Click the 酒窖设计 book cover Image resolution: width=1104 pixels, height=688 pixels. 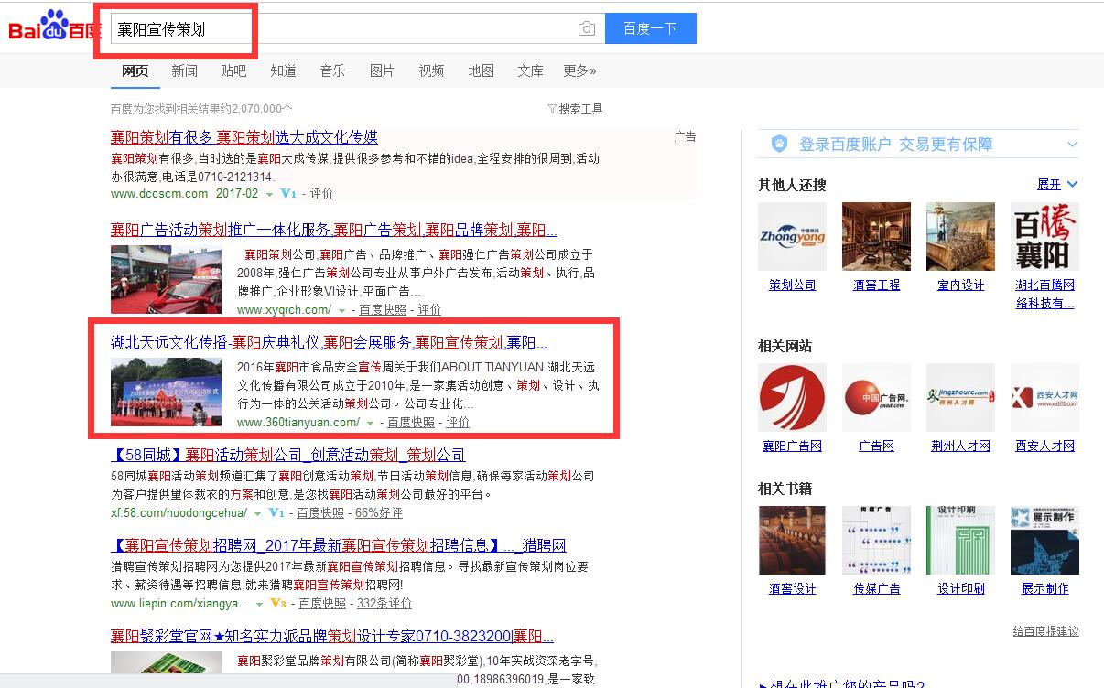pyautogui.click(x=792, y=540)
